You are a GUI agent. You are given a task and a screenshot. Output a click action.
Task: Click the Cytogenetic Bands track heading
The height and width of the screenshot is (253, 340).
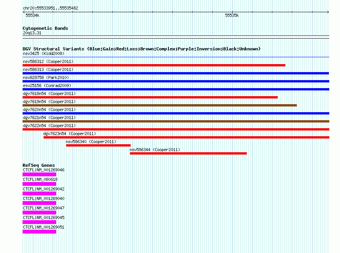[45, 28]
